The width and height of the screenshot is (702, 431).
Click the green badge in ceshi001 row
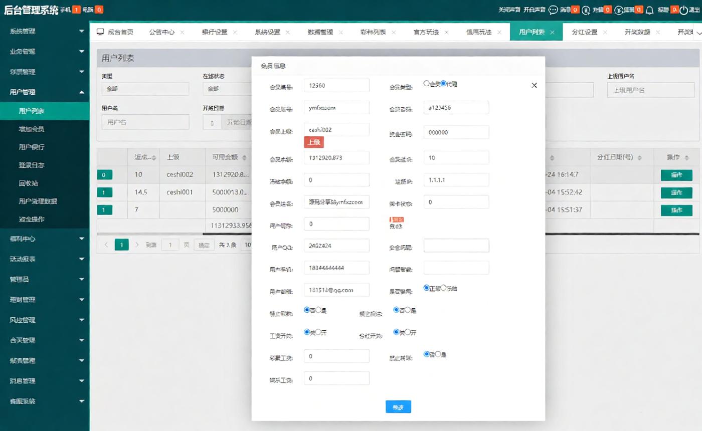[x=104, y=192]
